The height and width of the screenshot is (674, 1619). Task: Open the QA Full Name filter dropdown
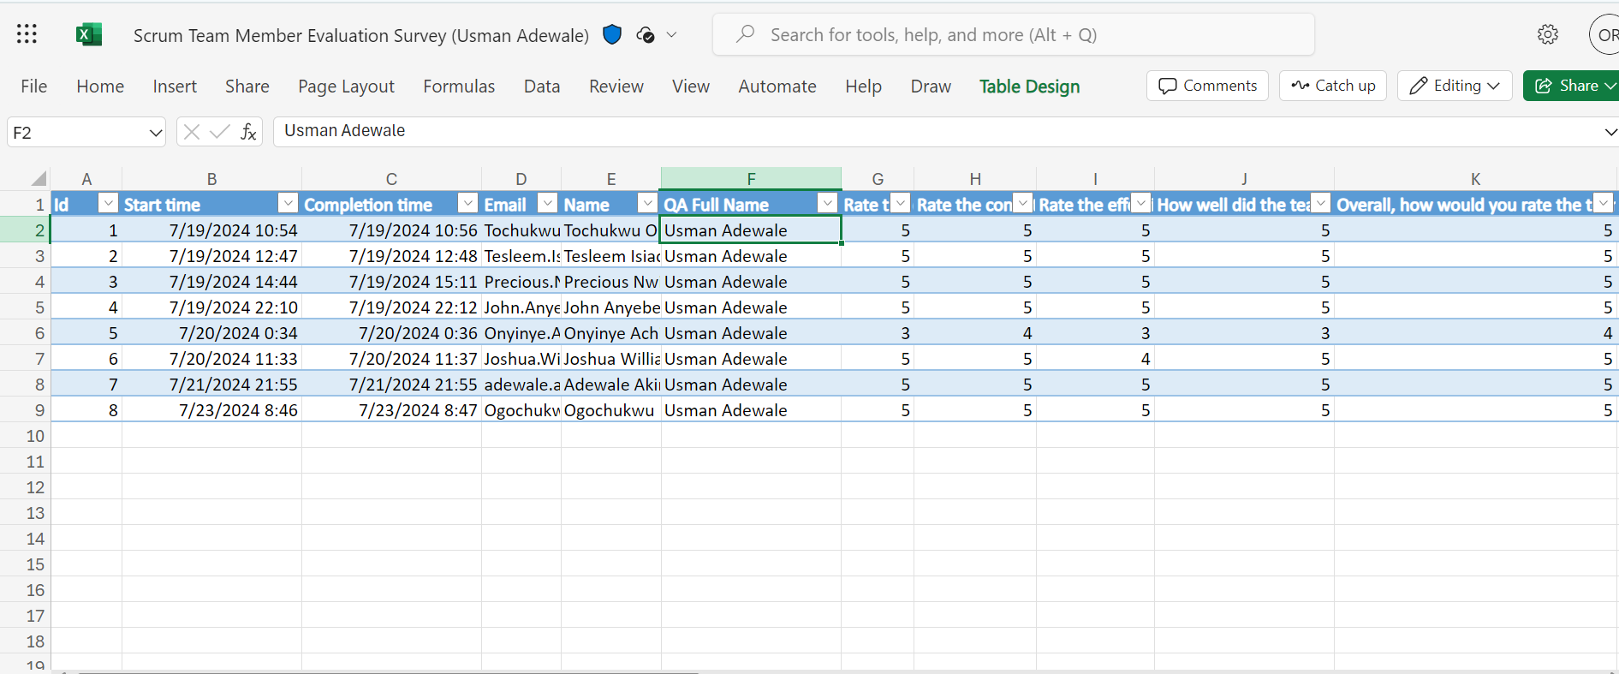(x=827, y=203)
